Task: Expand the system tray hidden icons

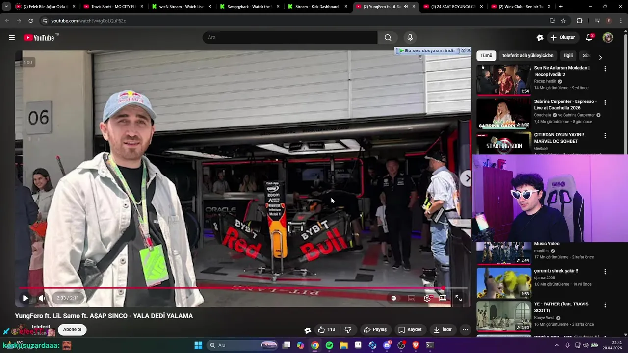Action: (x=557, y=345)
